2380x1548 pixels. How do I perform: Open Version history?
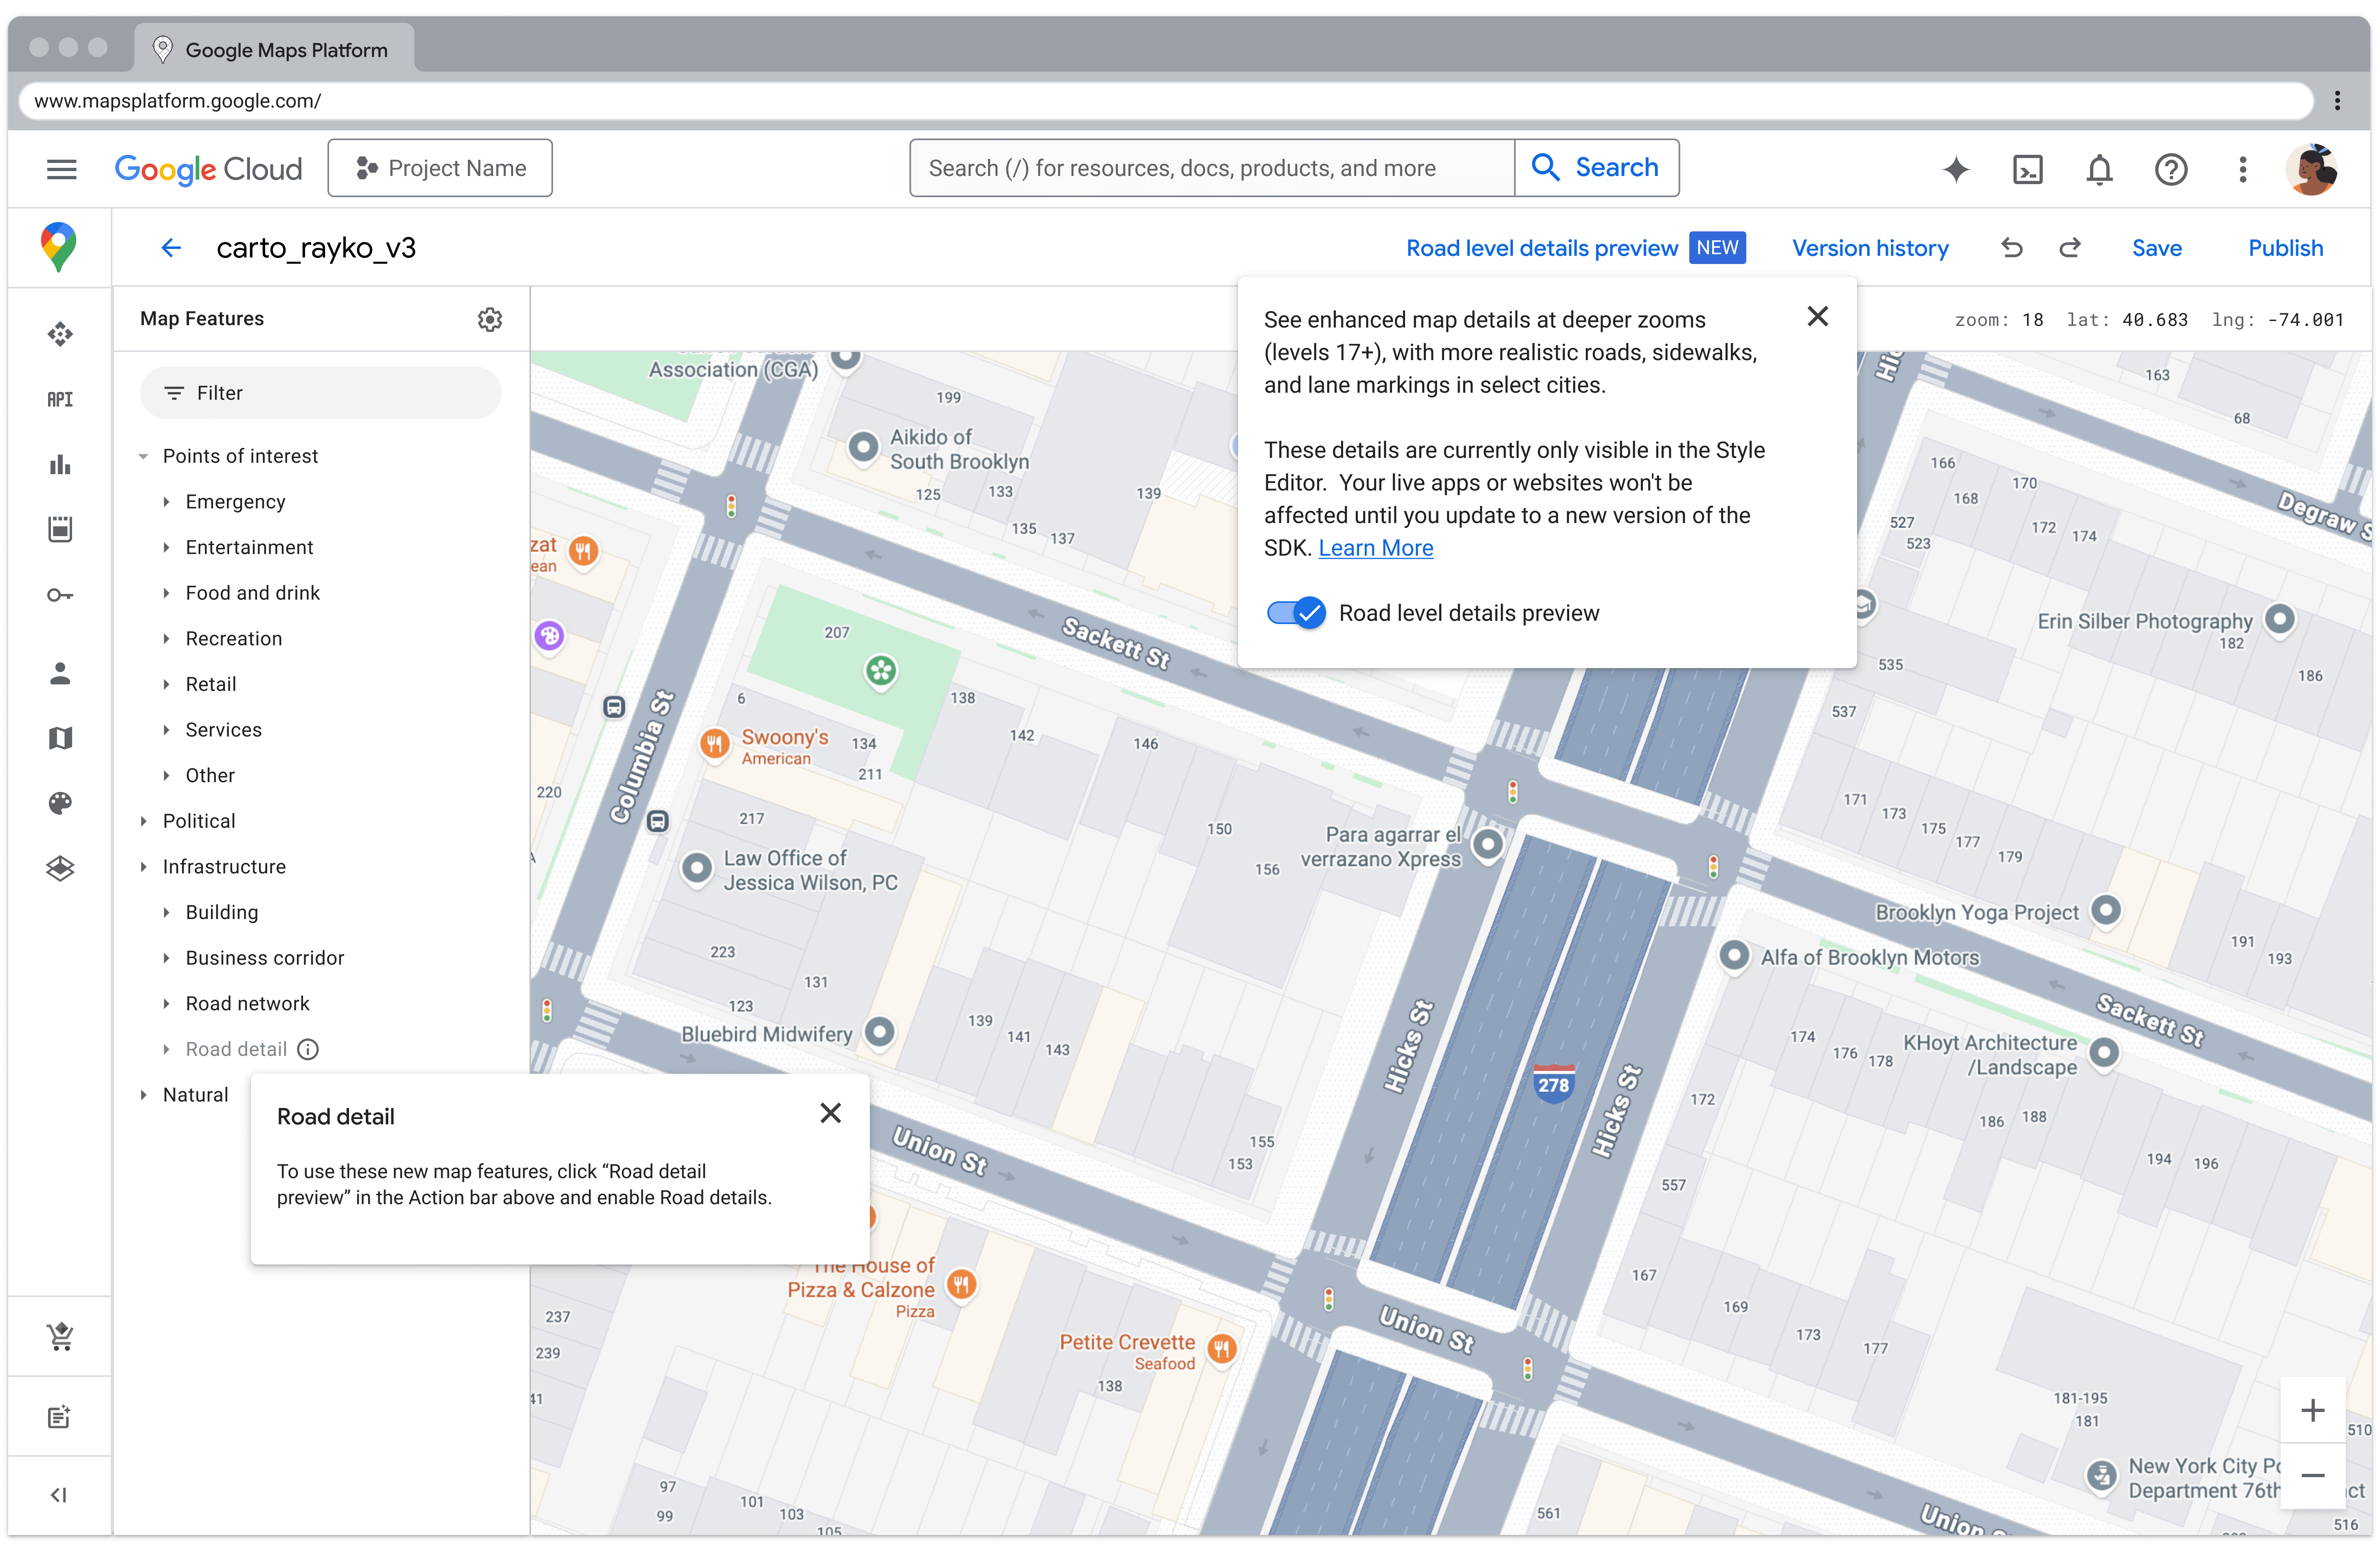(x=1870, y=248)
